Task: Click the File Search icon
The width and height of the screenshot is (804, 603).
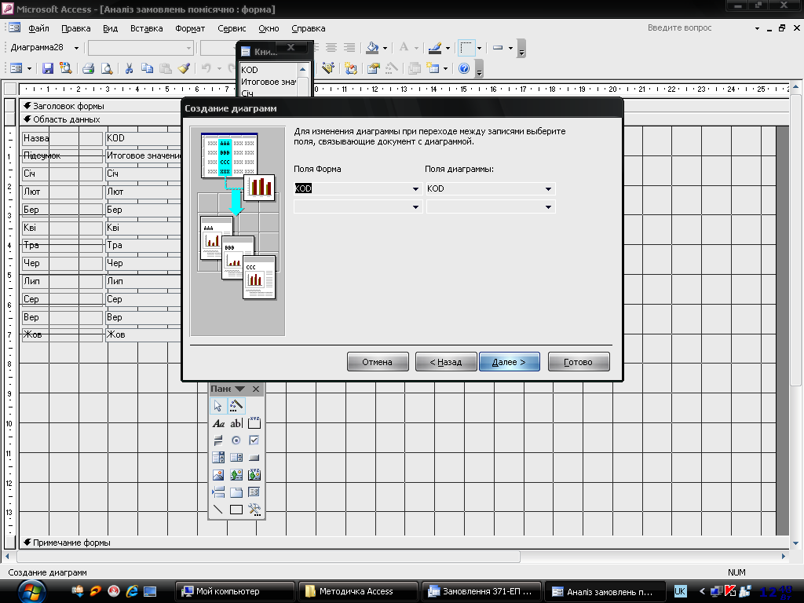Action: point(66,68)
